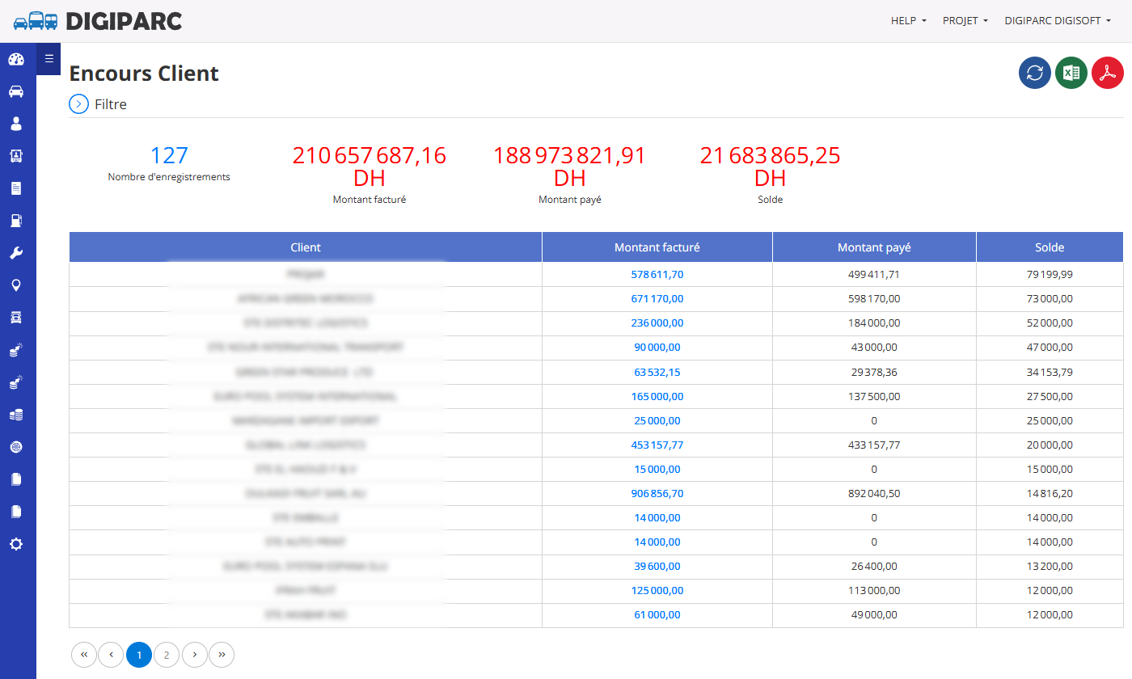Export the table to Excel
The width and height of the screenshot is (1132, 679).
(1071, 73)
